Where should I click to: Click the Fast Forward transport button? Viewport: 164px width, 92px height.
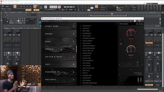click(x=56, y=7)
